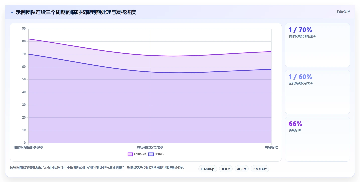360x182 pixels.
Task: Click the y-axis value 90
Action: (x=24, y=29)
